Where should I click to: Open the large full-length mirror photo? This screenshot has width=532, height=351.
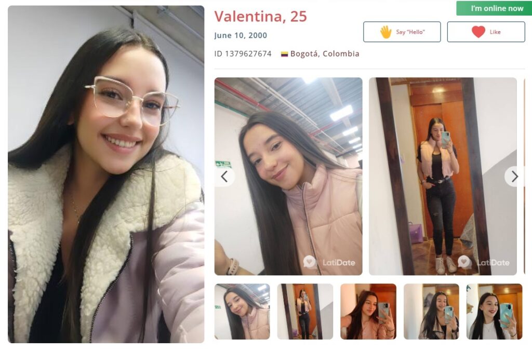coord(443,177)
